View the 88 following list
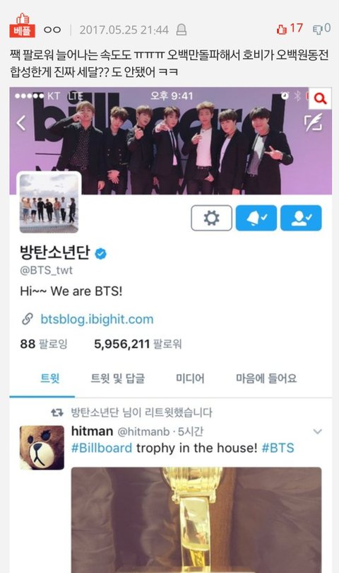This screenshot has width=339, height=573. (44, 344)
